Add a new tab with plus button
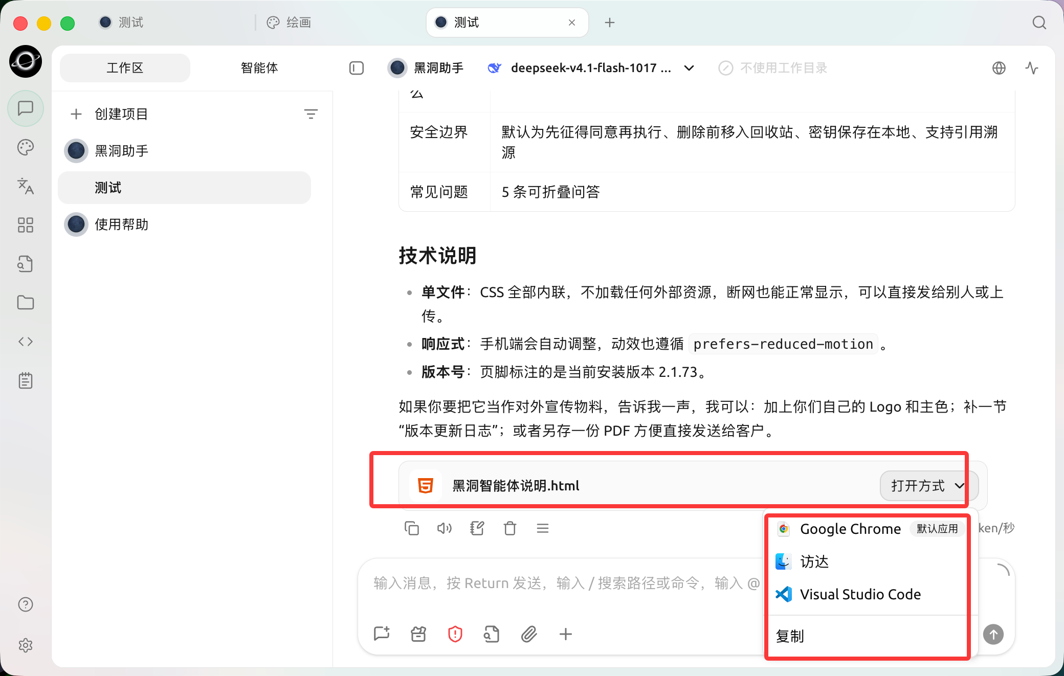 tap(610, 22)
